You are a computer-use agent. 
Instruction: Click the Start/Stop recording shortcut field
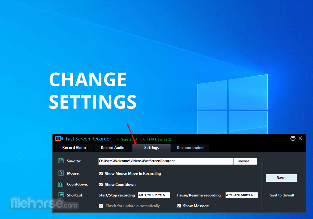click(154, 195)
